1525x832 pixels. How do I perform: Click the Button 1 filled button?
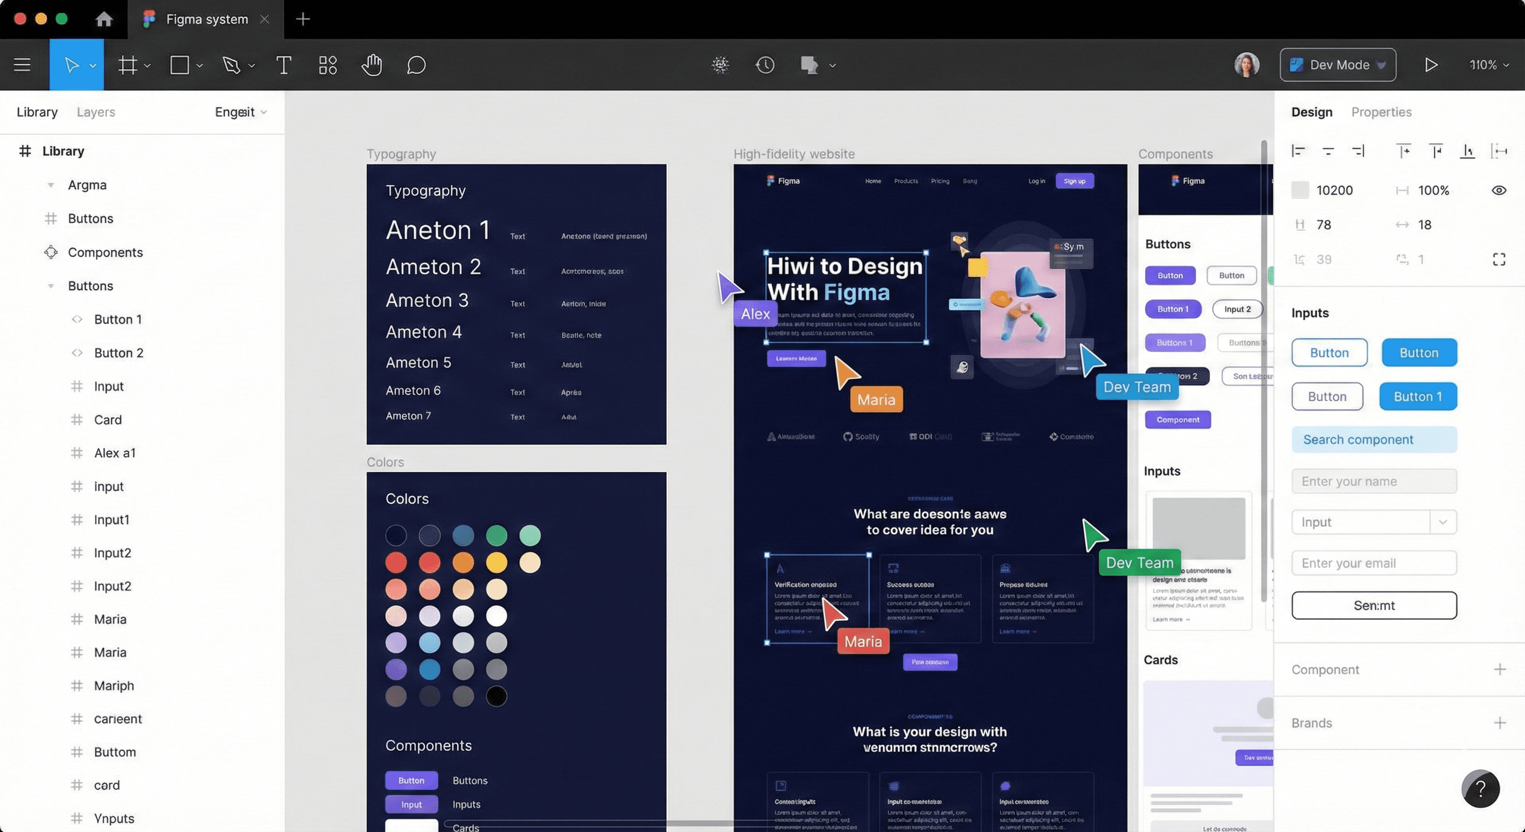pos(1418,396)
